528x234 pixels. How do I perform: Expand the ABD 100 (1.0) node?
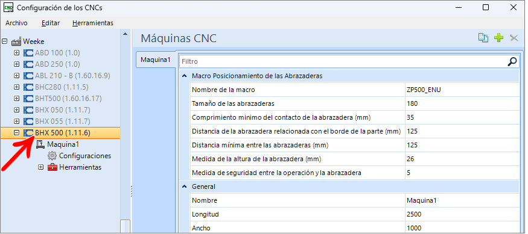pyautogui.click(x=16, y=53)
